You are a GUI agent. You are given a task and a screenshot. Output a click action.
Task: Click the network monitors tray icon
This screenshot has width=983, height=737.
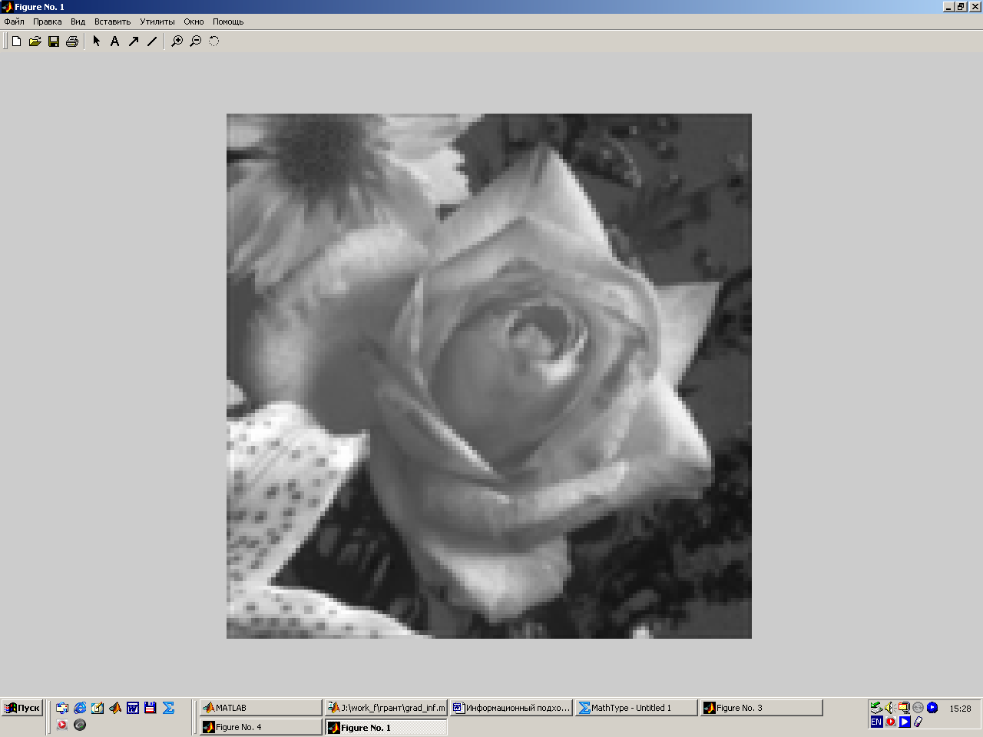click(904, 708)
